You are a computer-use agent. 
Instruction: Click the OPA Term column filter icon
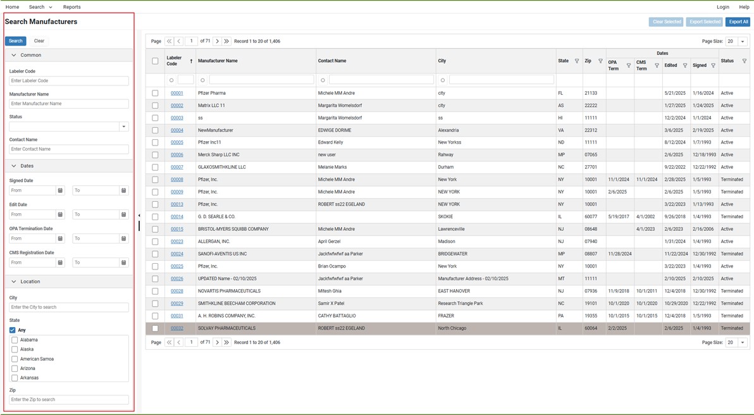[628, 66]
